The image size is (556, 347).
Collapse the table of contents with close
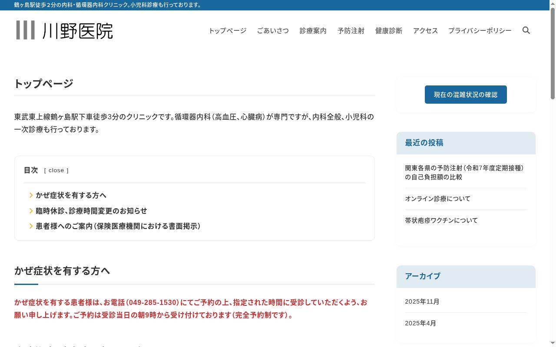tap(56, 170)
